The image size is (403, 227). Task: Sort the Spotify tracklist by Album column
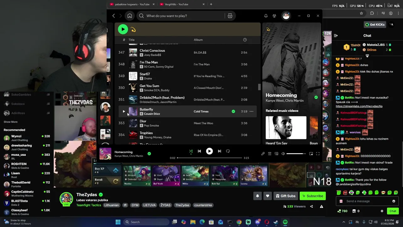198,40
